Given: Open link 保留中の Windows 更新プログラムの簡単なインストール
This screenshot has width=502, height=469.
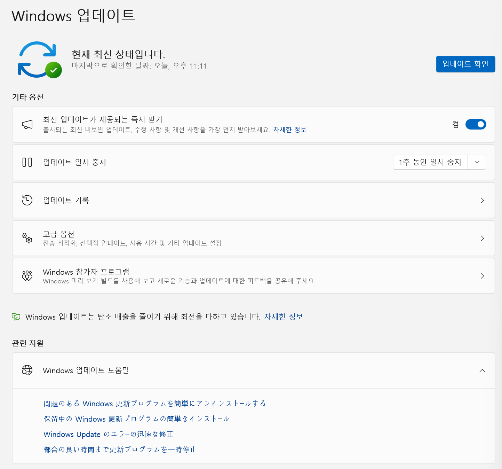Looking at the screenshot, I should tap(136, 419).
